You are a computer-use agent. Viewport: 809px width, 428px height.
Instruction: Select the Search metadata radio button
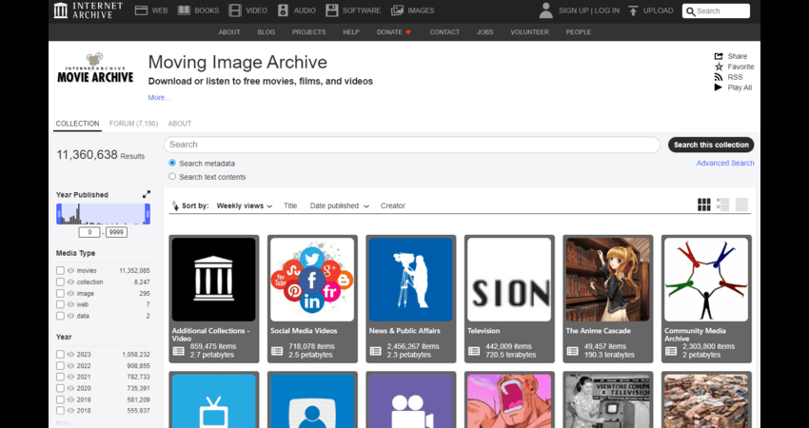coord(172,163)
